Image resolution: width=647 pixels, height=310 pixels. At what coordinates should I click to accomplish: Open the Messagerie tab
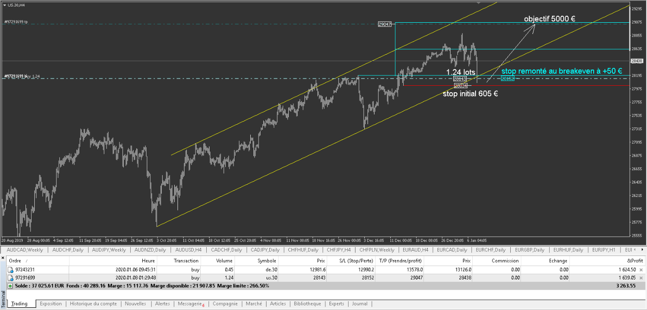click(x=190, y=304)
